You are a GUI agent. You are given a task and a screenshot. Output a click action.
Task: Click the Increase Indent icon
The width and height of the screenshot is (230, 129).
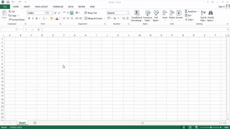tap(80, 18)
